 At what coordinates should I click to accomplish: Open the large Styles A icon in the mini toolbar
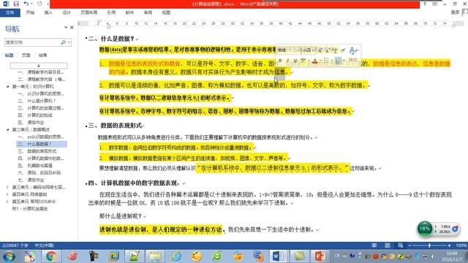(353, 50)
